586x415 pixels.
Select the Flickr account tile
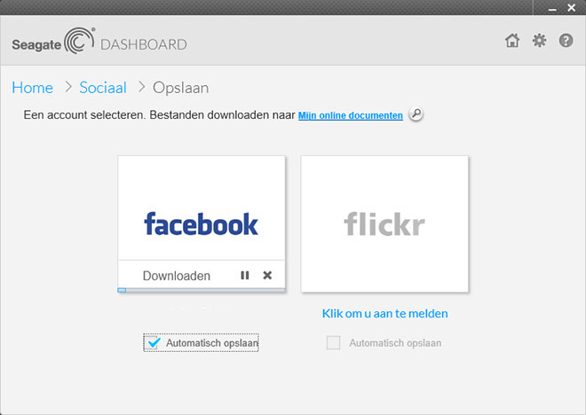coord(384,223)
